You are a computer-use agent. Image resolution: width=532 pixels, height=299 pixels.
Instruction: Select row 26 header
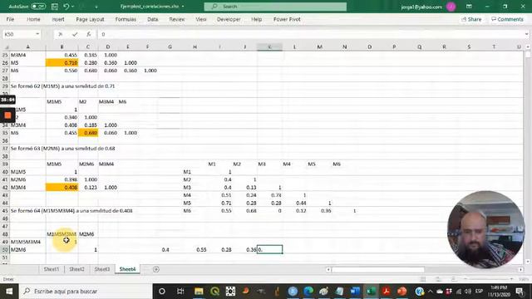click(5, 63)
